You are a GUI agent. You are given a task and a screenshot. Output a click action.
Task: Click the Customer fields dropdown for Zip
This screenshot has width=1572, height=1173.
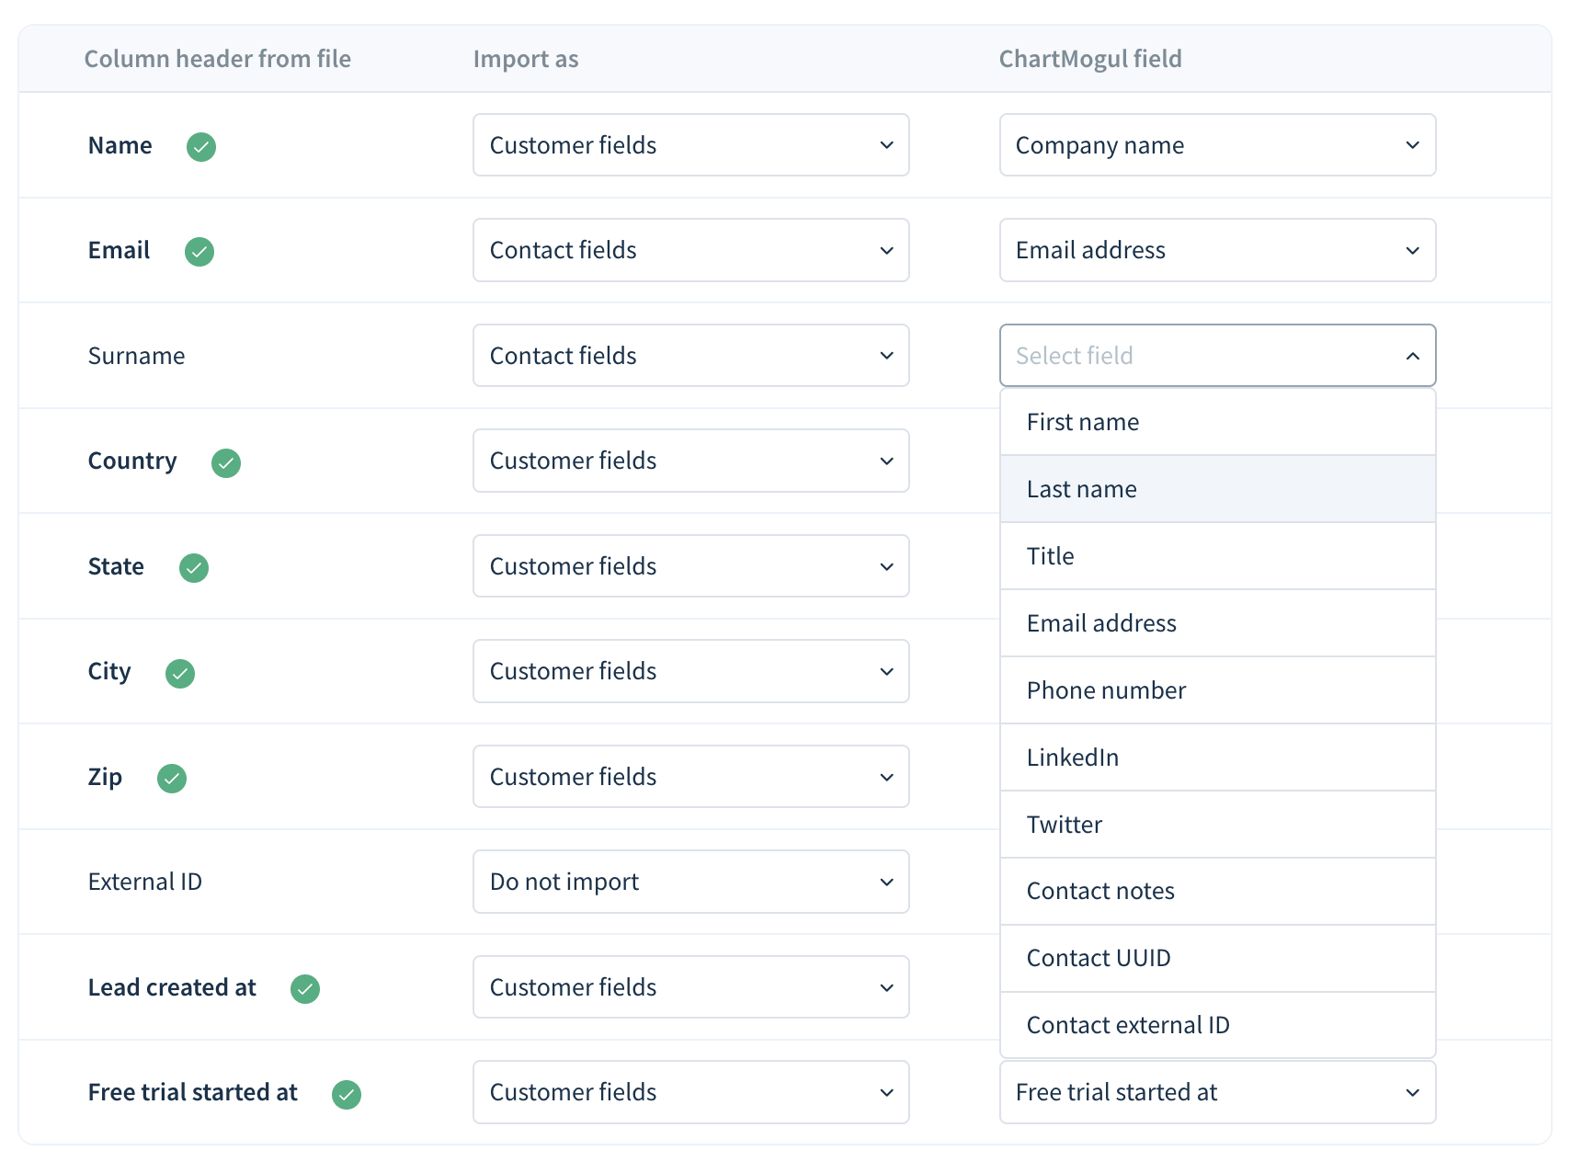tap(689, 776)
